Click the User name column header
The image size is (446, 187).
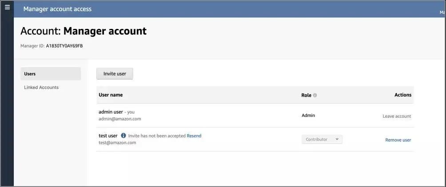[111, 95]
